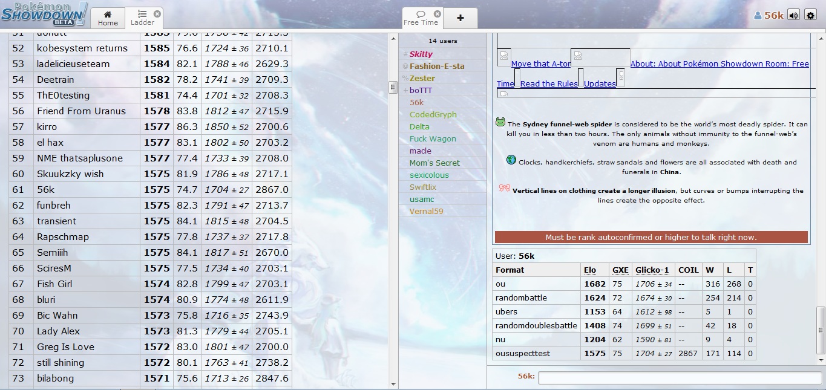
Task: Close the Ladder tab
Action: click(157, 13)
